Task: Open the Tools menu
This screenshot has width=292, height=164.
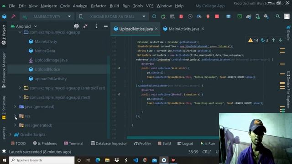Action: coord(138,6)
